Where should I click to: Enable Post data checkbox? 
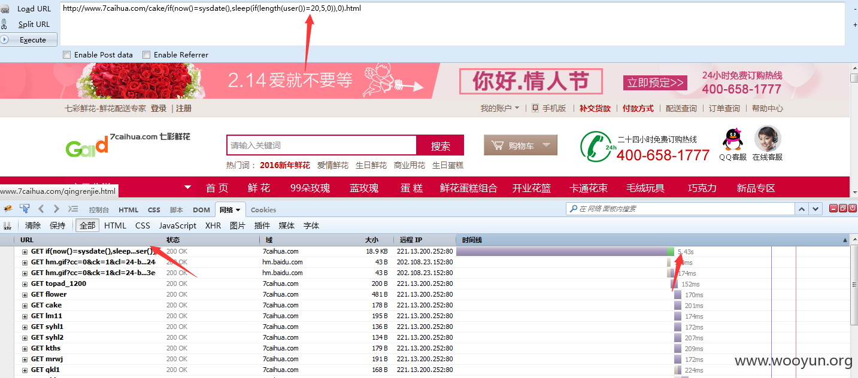coord(67,55)
